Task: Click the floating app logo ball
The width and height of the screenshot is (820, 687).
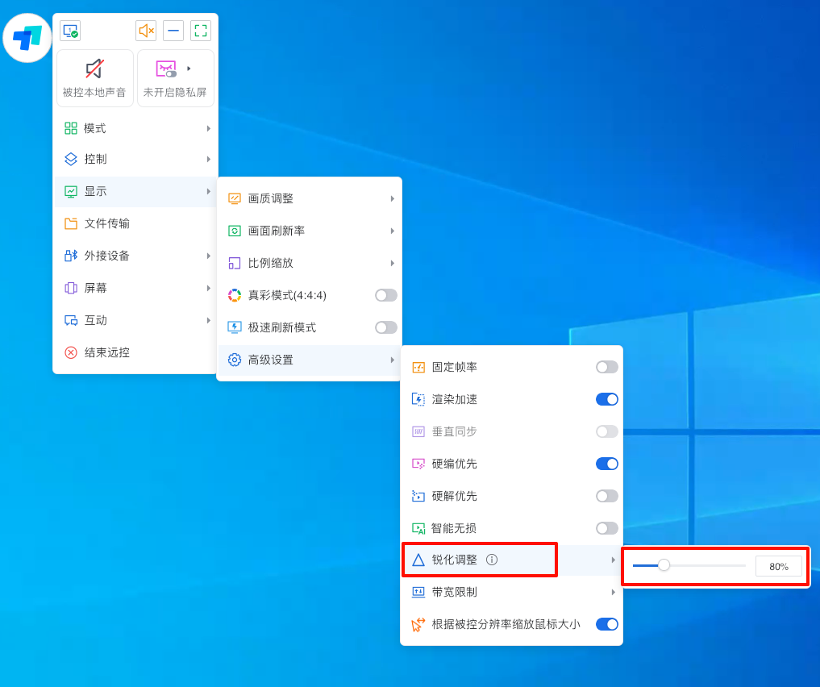Action: [27, 38]
